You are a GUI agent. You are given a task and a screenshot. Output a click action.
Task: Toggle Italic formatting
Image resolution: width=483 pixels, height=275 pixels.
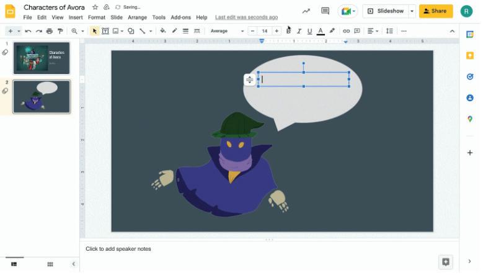coord(299,31)
